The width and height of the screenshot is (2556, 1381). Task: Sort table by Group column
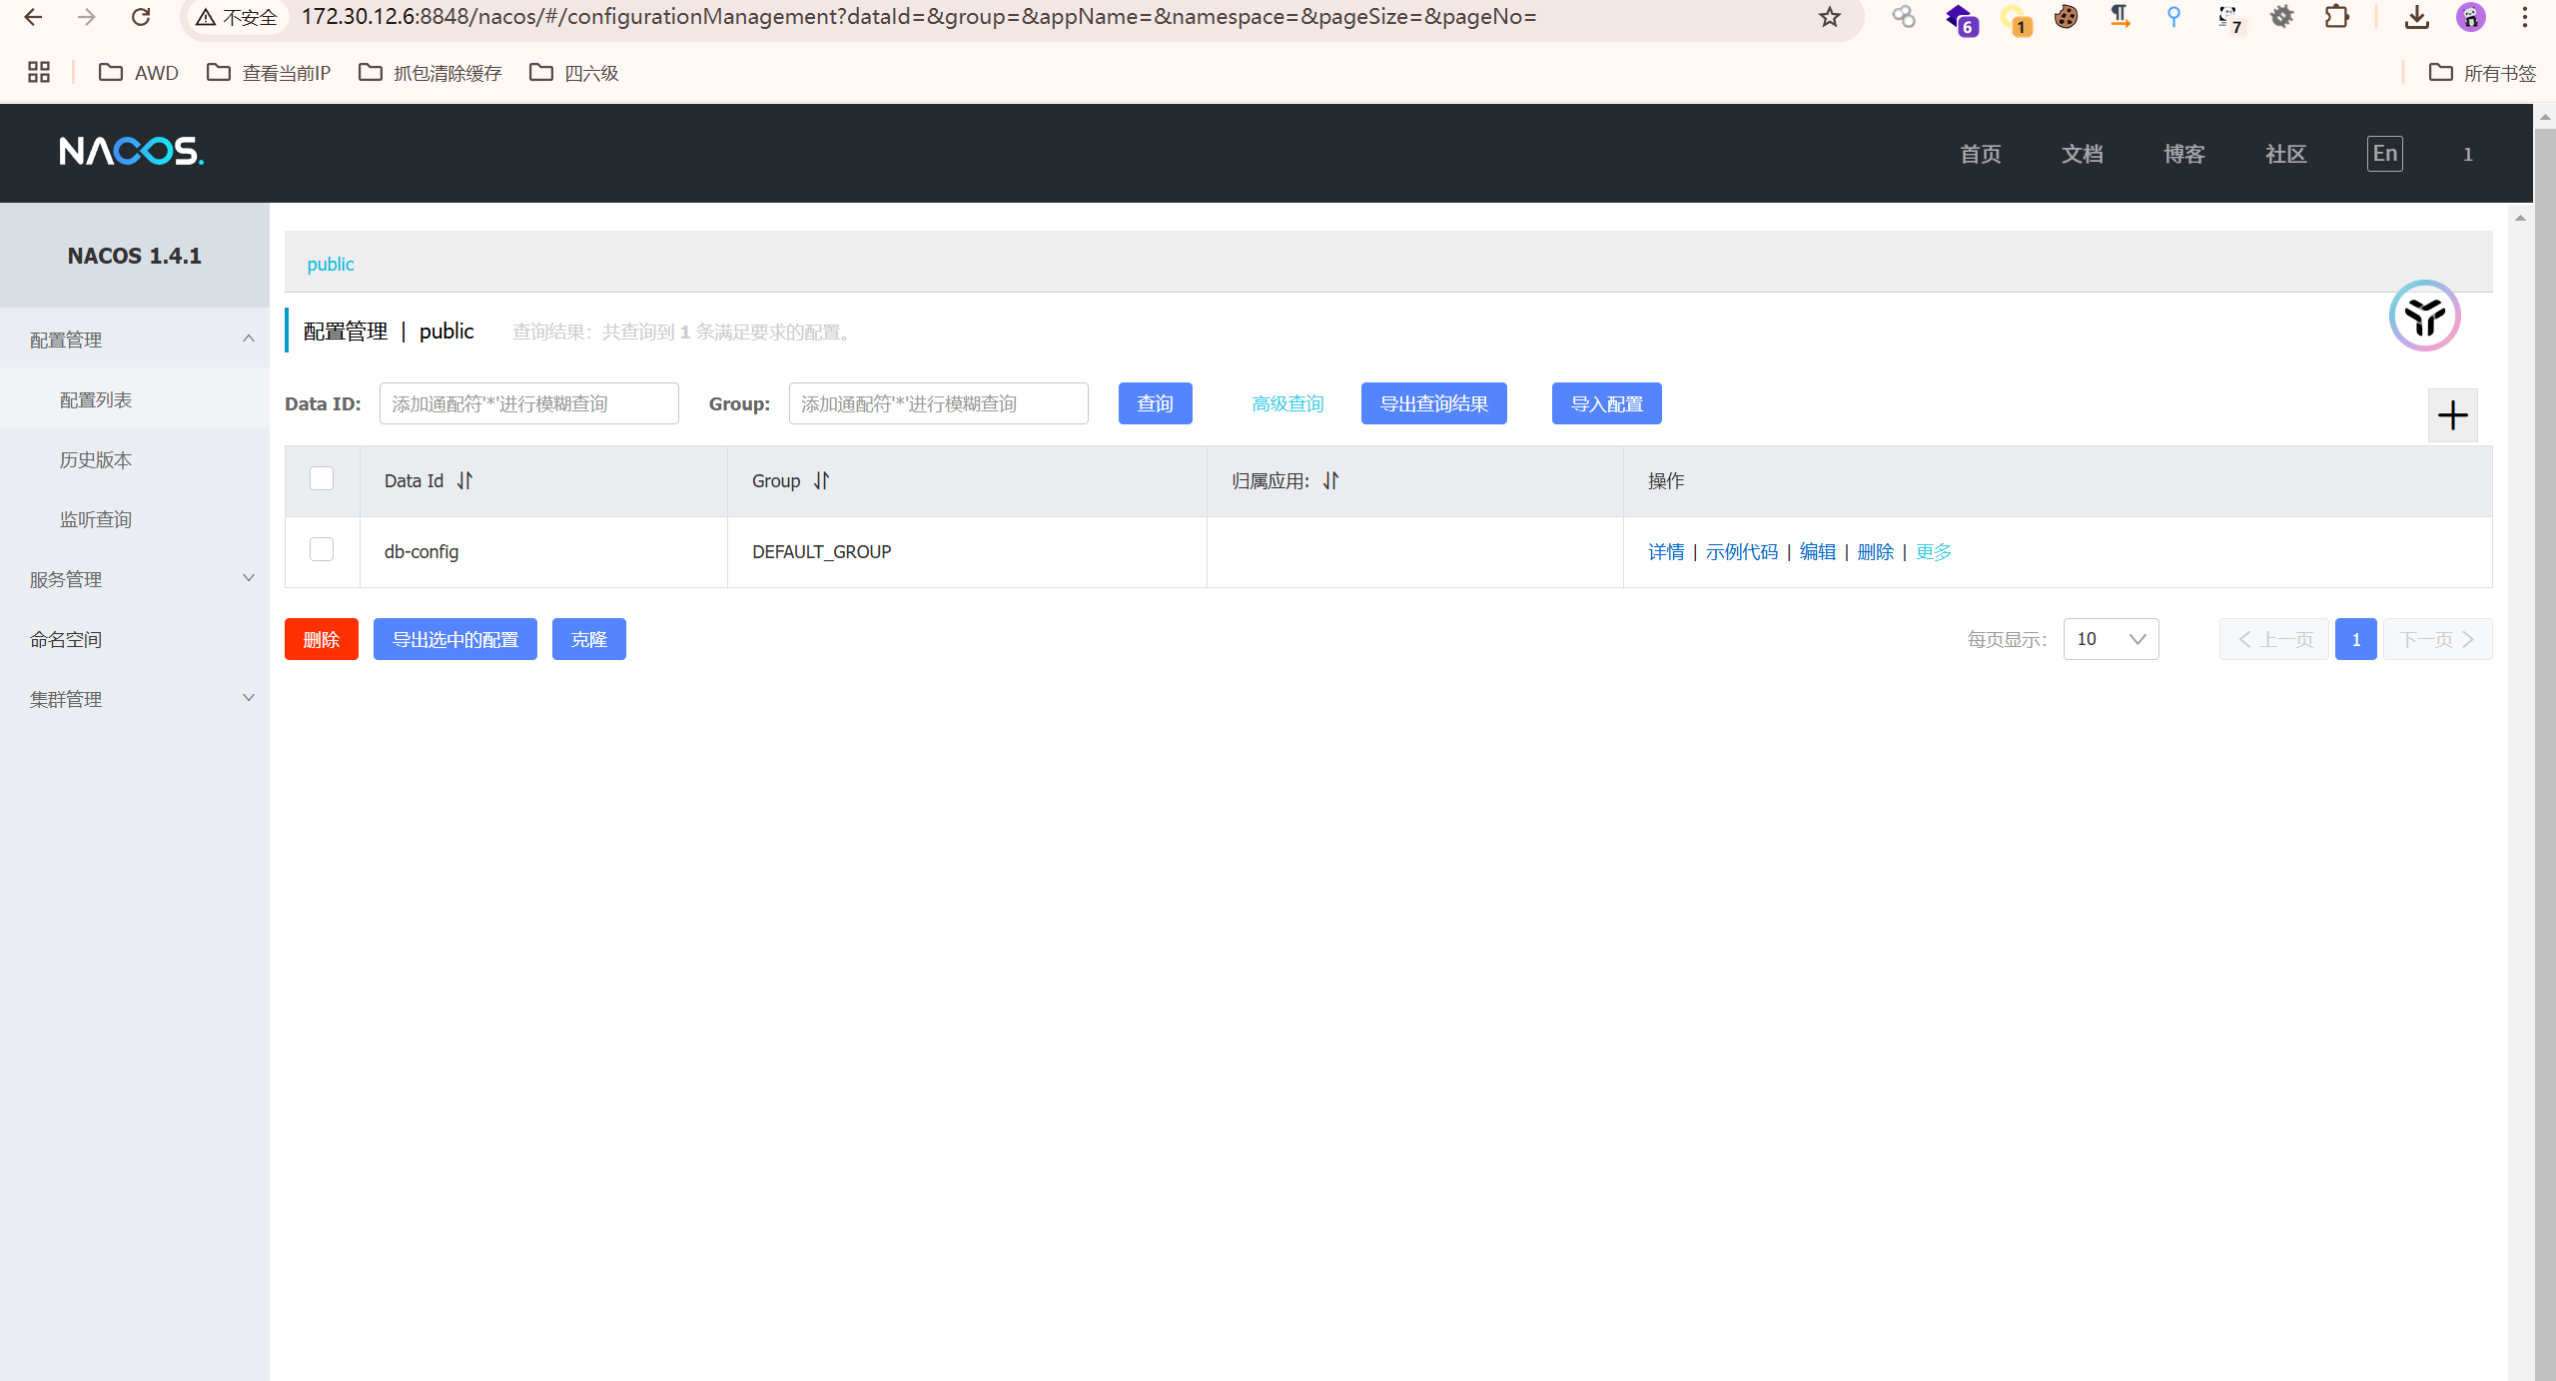[821, 480]
